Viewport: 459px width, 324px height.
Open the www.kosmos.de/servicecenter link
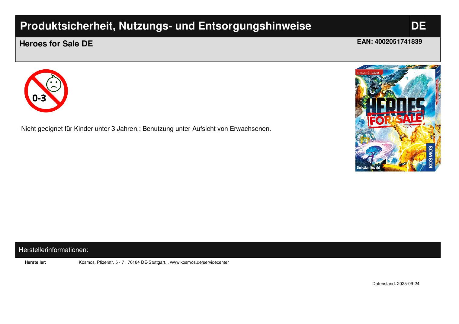pyautogui.click(x=199, y=263)
